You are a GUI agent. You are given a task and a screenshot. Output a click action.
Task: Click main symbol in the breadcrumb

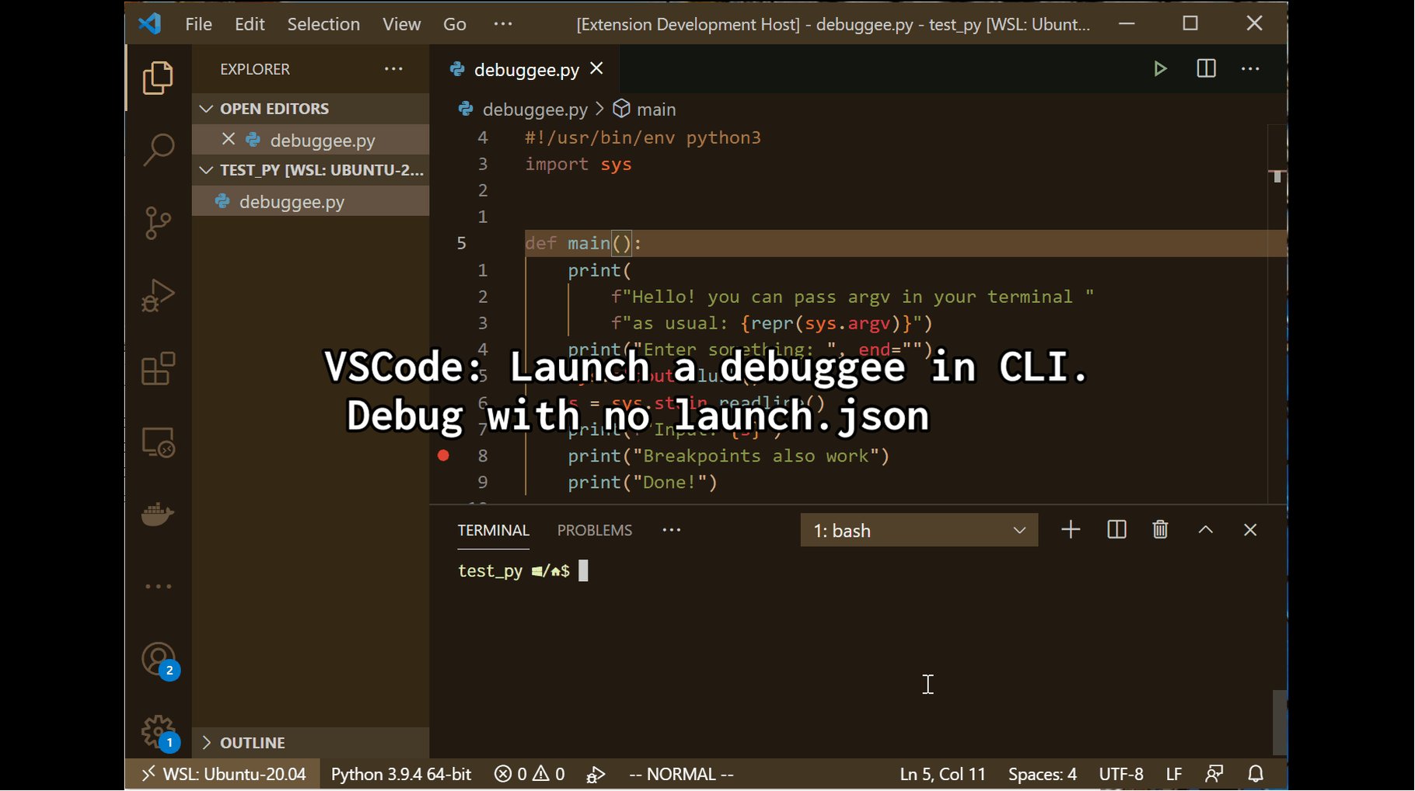656,110
